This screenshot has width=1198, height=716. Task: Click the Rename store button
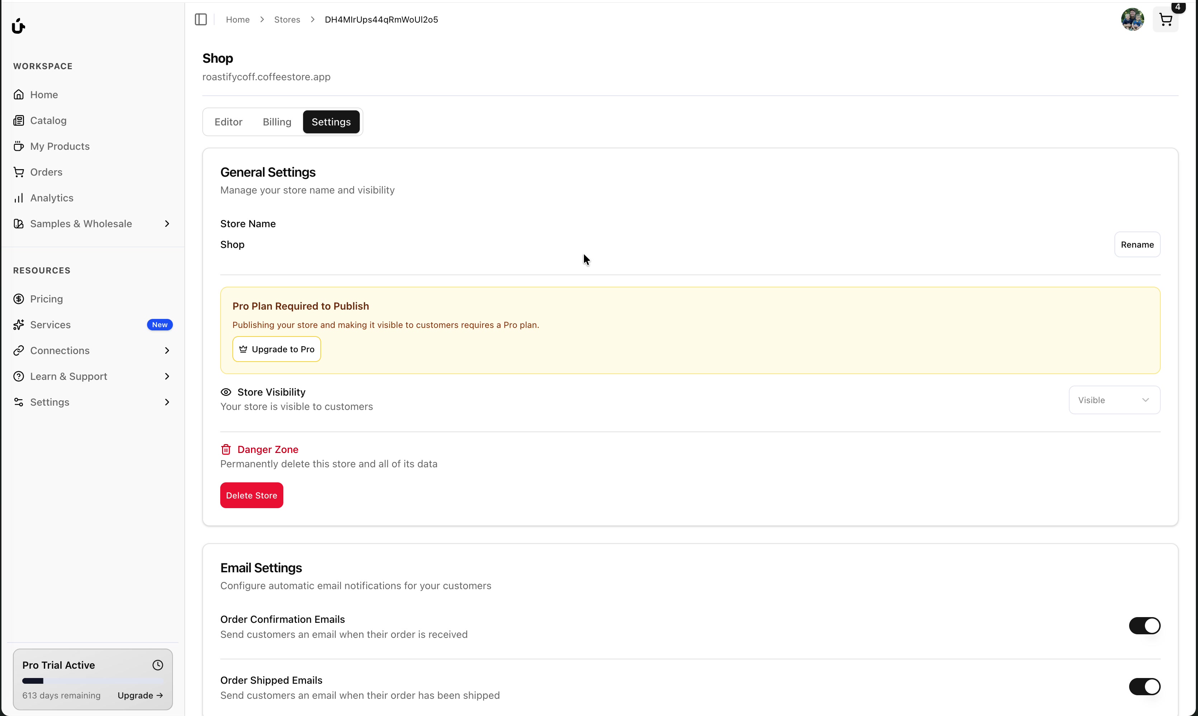[x=1137, y=245]
